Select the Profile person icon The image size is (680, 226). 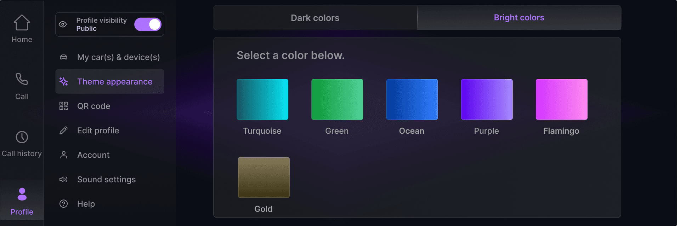(22, 194)
